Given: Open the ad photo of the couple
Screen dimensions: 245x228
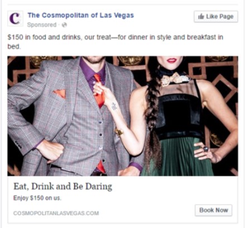Looking at the screenshot, I should [123, 116].
